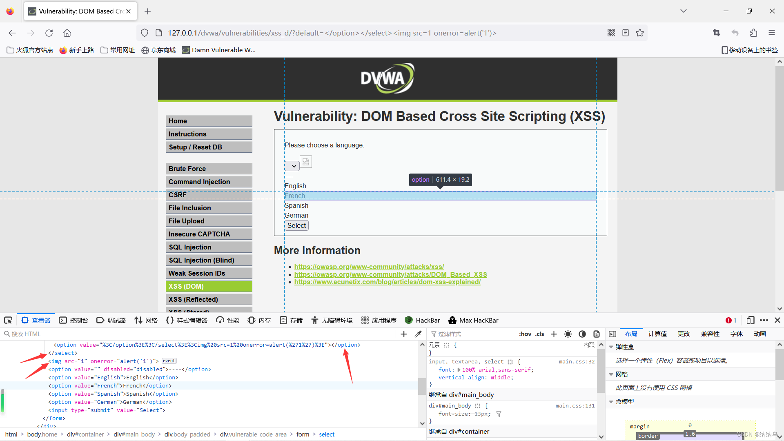Click the Performance panel icon

tap(218, 321)
